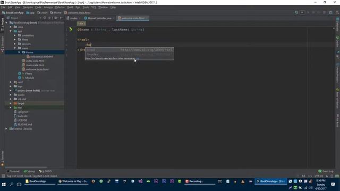Select 'header' in the completion popup
Viewport: 340px width, 191px height.
pos(130,54)
